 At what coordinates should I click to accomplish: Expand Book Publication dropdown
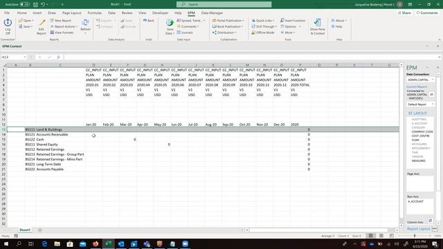228,26
